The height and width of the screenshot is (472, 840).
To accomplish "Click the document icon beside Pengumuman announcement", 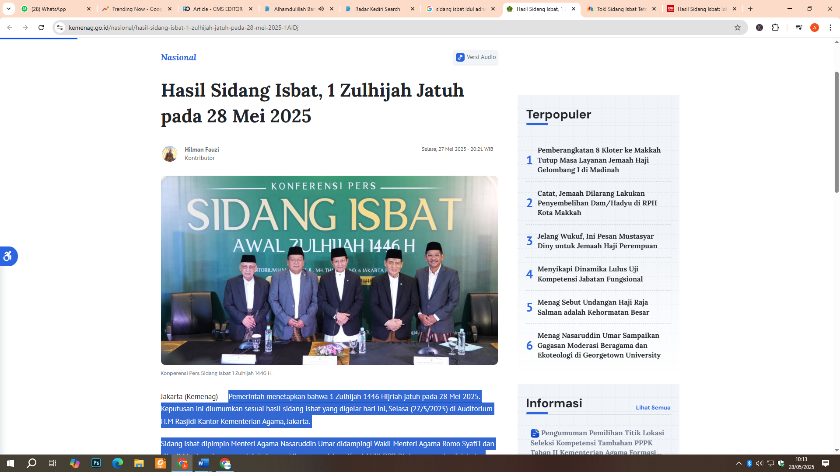I will point(535,433).
